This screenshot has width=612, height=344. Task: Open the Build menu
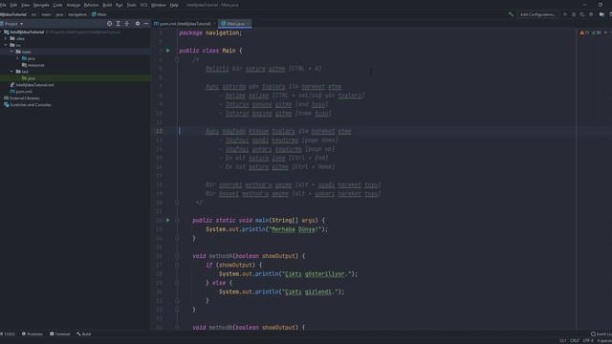pyautogui.click(x=107, y=5)
